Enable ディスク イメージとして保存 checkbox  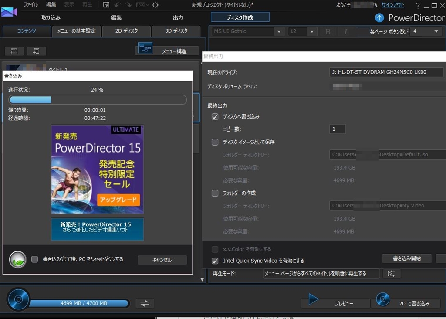coord(215,142)
